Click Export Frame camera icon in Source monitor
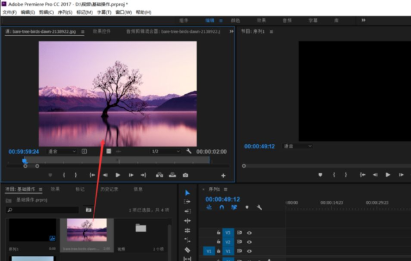 tap(186, 175)
